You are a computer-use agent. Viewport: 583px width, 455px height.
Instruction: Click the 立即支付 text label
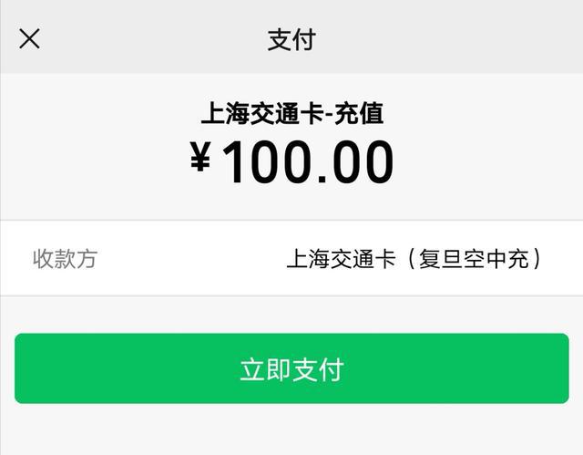tap(291, 369)
